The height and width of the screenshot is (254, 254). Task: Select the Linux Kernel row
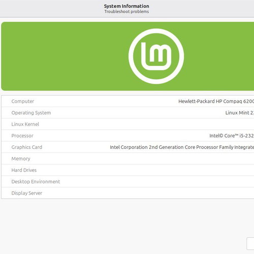tap(128, 124)
